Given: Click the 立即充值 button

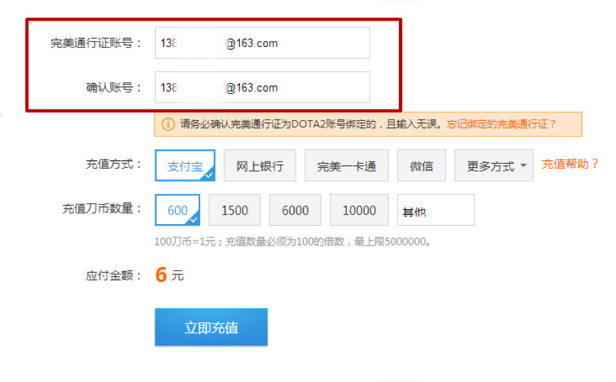Looking at the screenshot, I should [x=212, y=327].
